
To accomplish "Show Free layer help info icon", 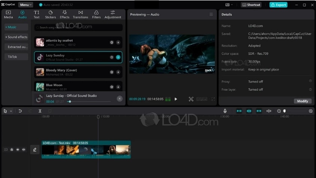I will [x=310, y=90].
